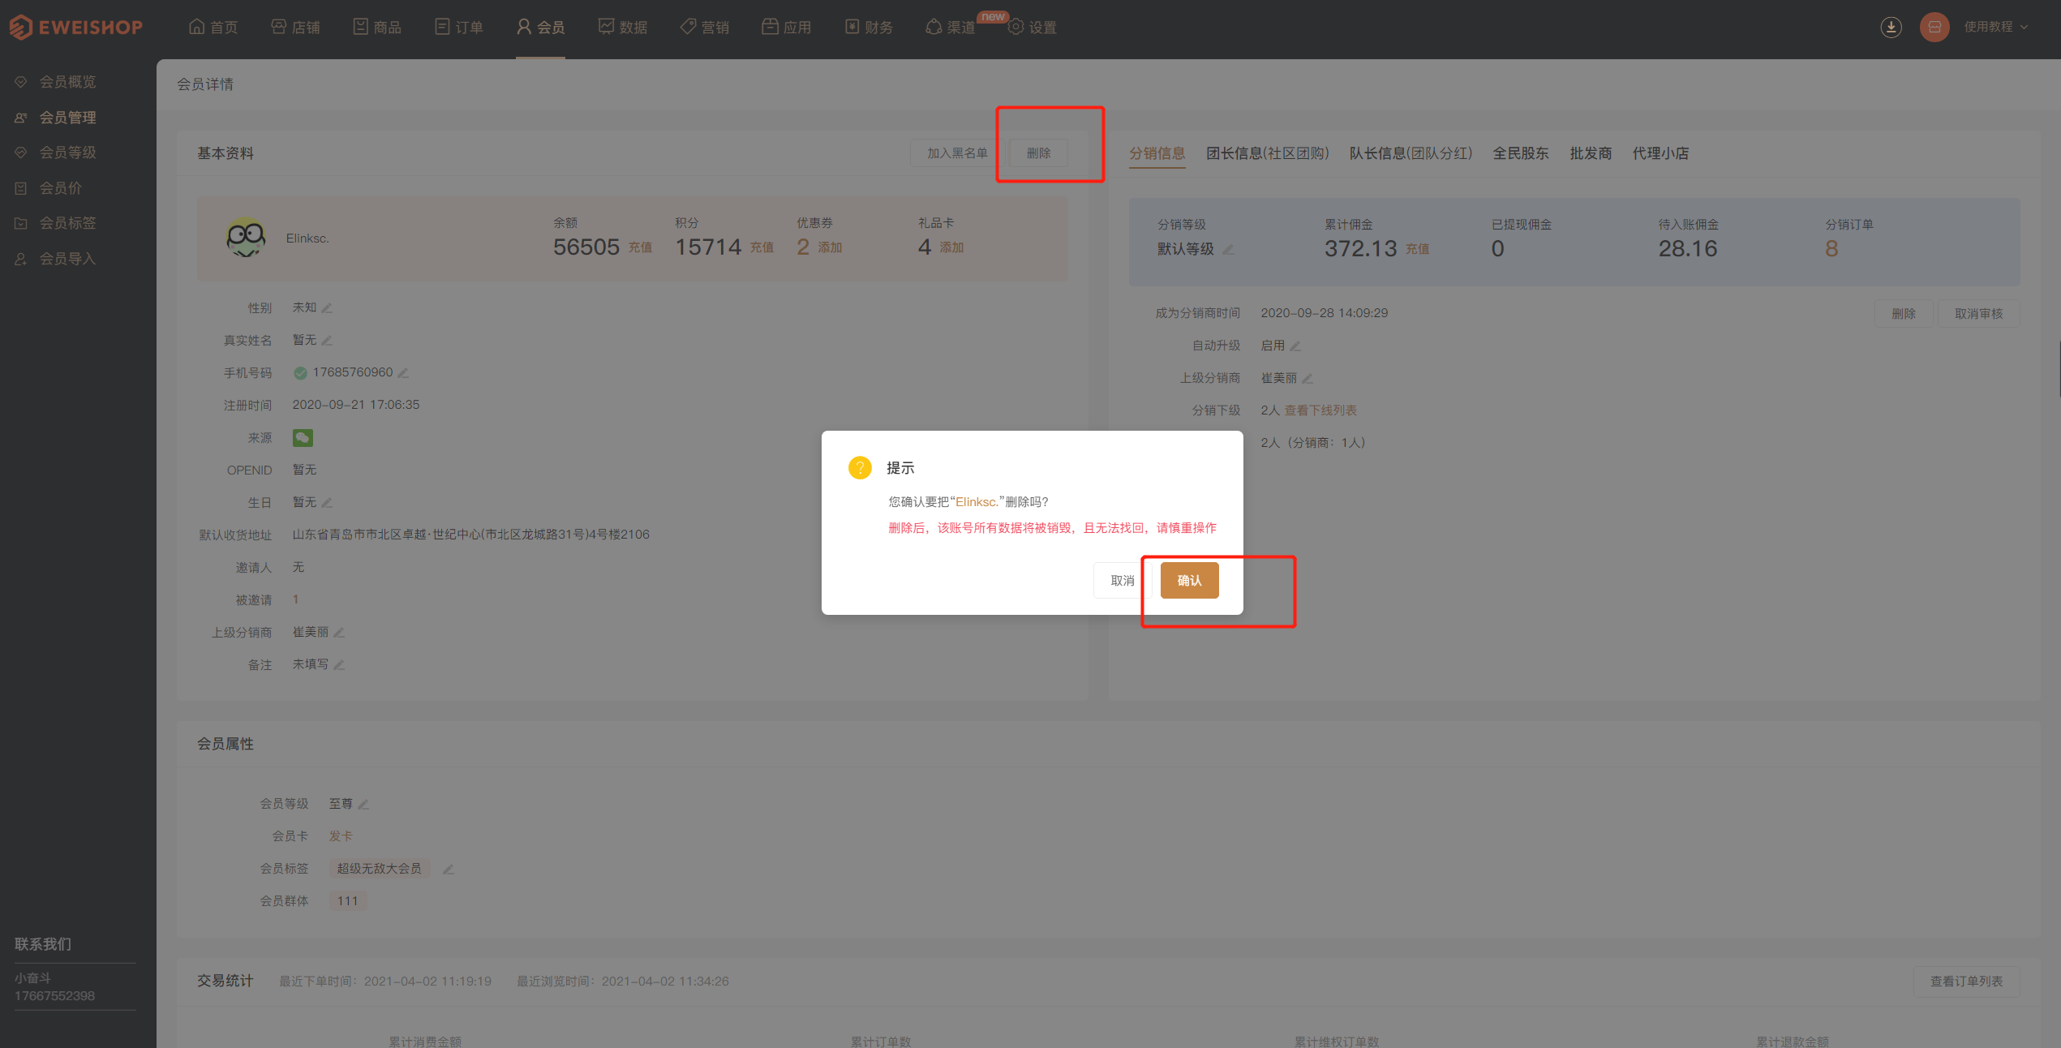Click the 发卡 link for member card
2061x1048 pixels.
(341, 836)
